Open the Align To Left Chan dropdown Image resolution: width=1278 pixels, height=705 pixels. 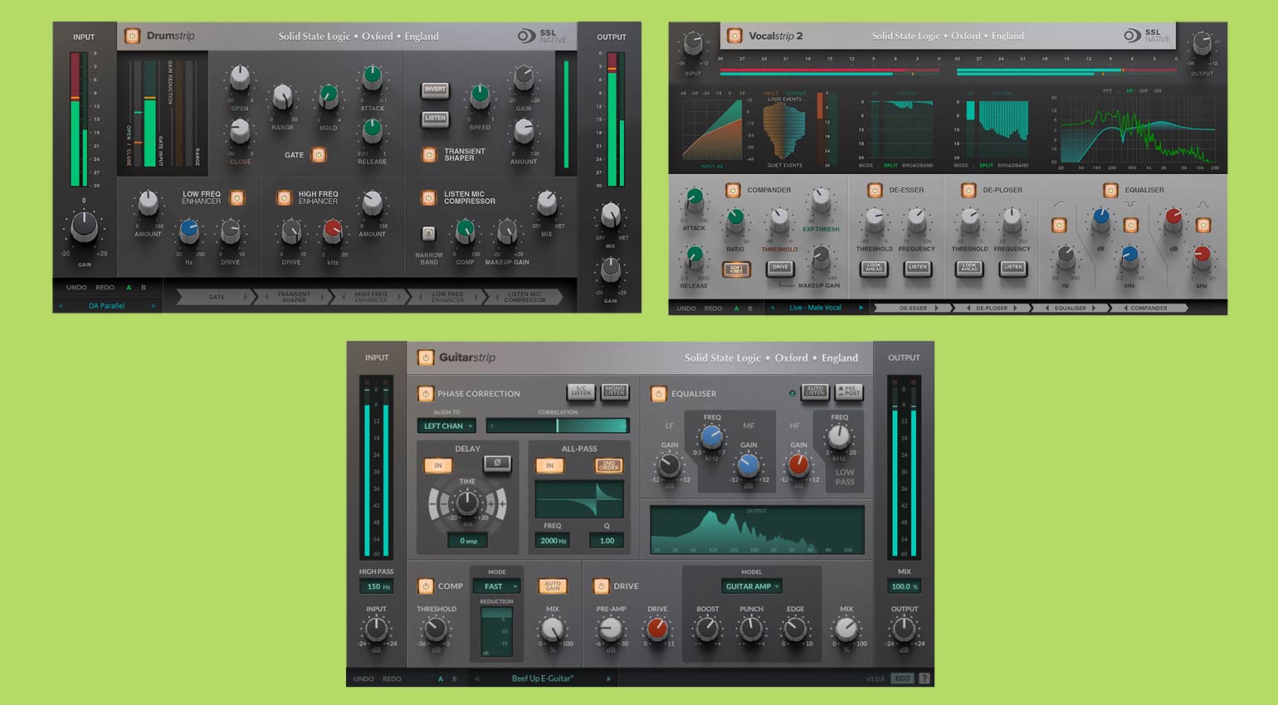[446, 426]
